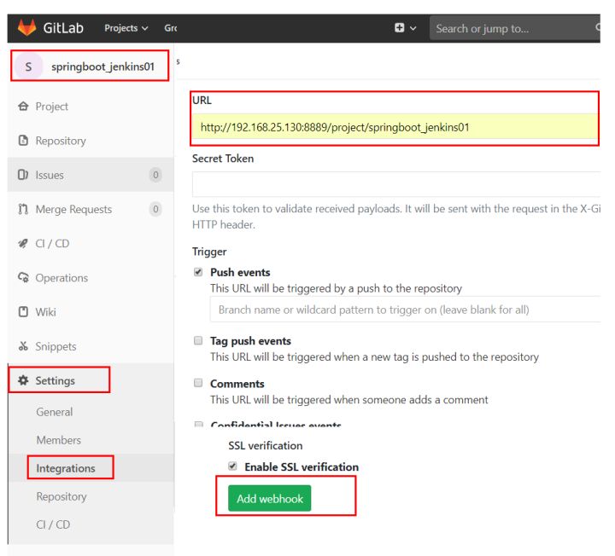Open CI / CD under Settings
The image size is (615, 556).
tap(53, 524)
